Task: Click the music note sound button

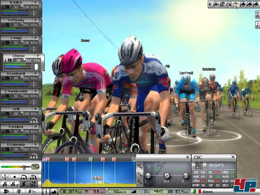Action: pyautogui.click(x=257, y=25)
